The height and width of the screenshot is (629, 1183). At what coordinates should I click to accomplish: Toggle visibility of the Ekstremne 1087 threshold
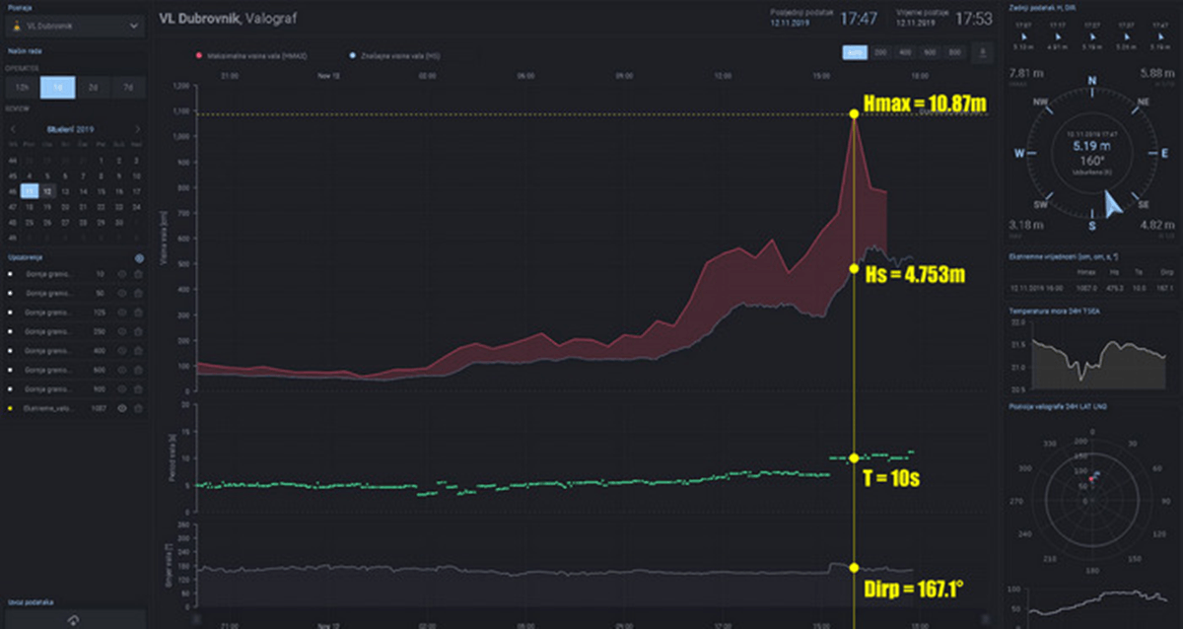click(122, 407)
